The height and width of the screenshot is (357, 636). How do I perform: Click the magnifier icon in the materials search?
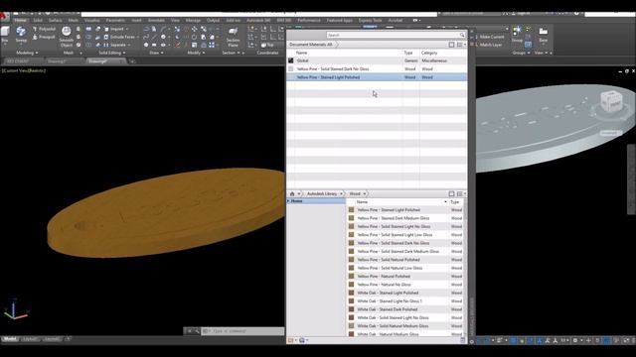(461, 36)
